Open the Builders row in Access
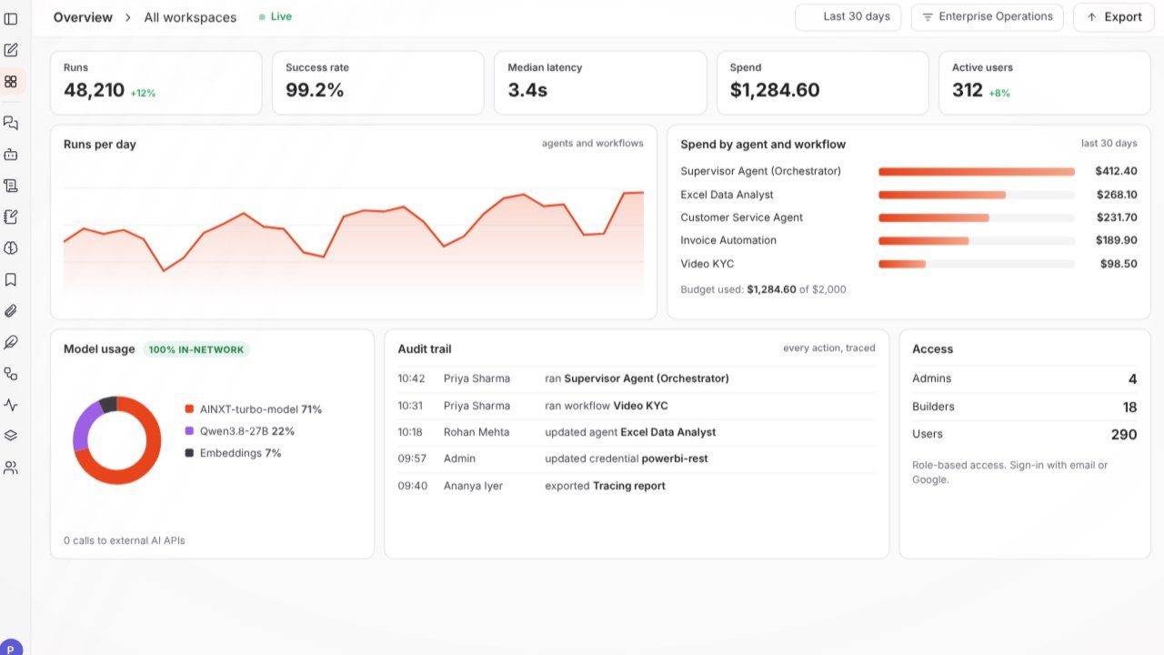This screenshot has height=655, width=1164. (x=1025, y=407)
